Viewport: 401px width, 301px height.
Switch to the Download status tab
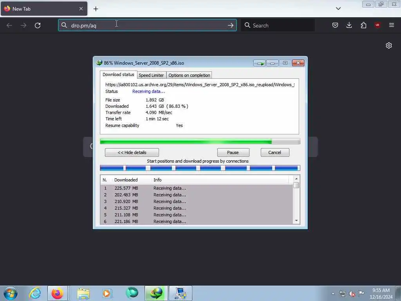pyautogui.click(x=118, y=75)
